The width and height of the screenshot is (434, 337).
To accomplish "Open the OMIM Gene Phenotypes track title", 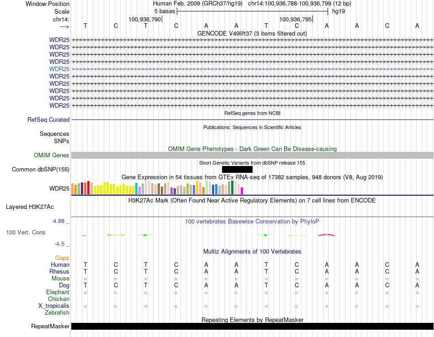I will click(252, 149).
